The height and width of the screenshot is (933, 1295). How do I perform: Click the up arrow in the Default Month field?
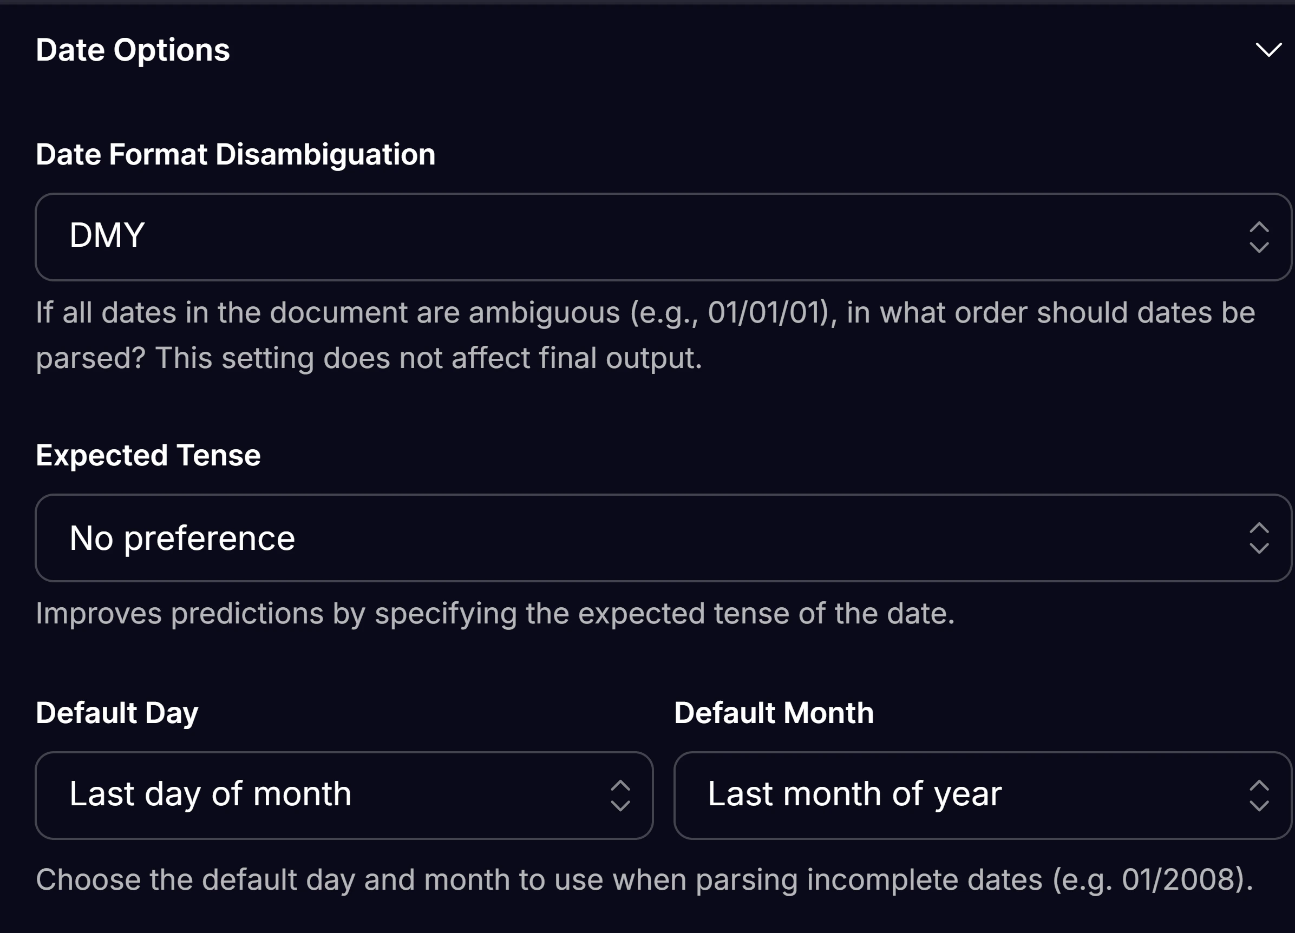tap(1260, 785)
